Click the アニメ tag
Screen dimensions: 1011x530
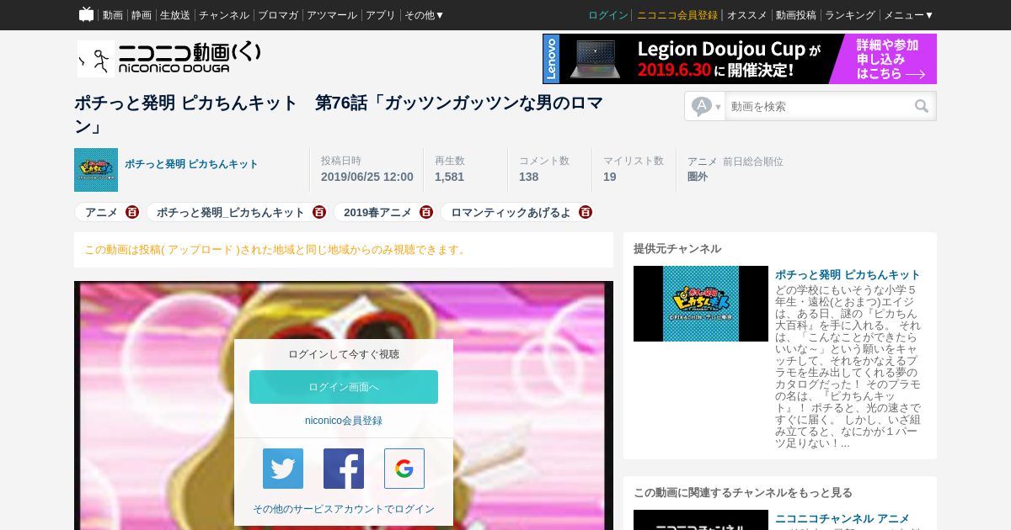click(x=101, y=212)
